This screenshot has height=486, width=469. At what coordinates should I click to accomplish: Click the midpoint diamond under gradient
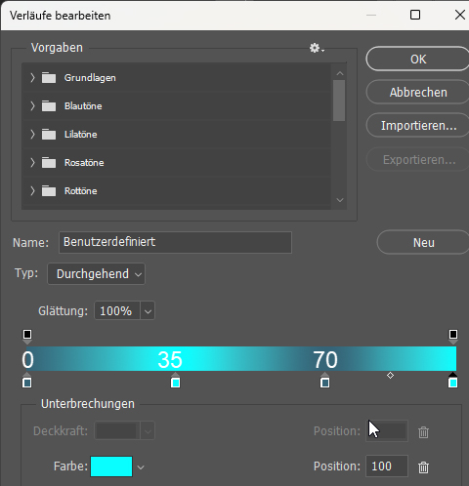[390, 376]
